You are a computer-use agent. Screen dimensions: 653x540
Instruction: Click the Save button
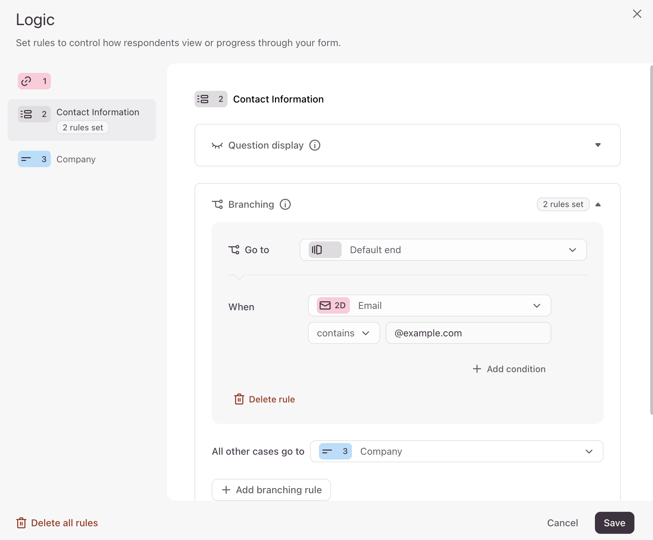pos(615,523)
